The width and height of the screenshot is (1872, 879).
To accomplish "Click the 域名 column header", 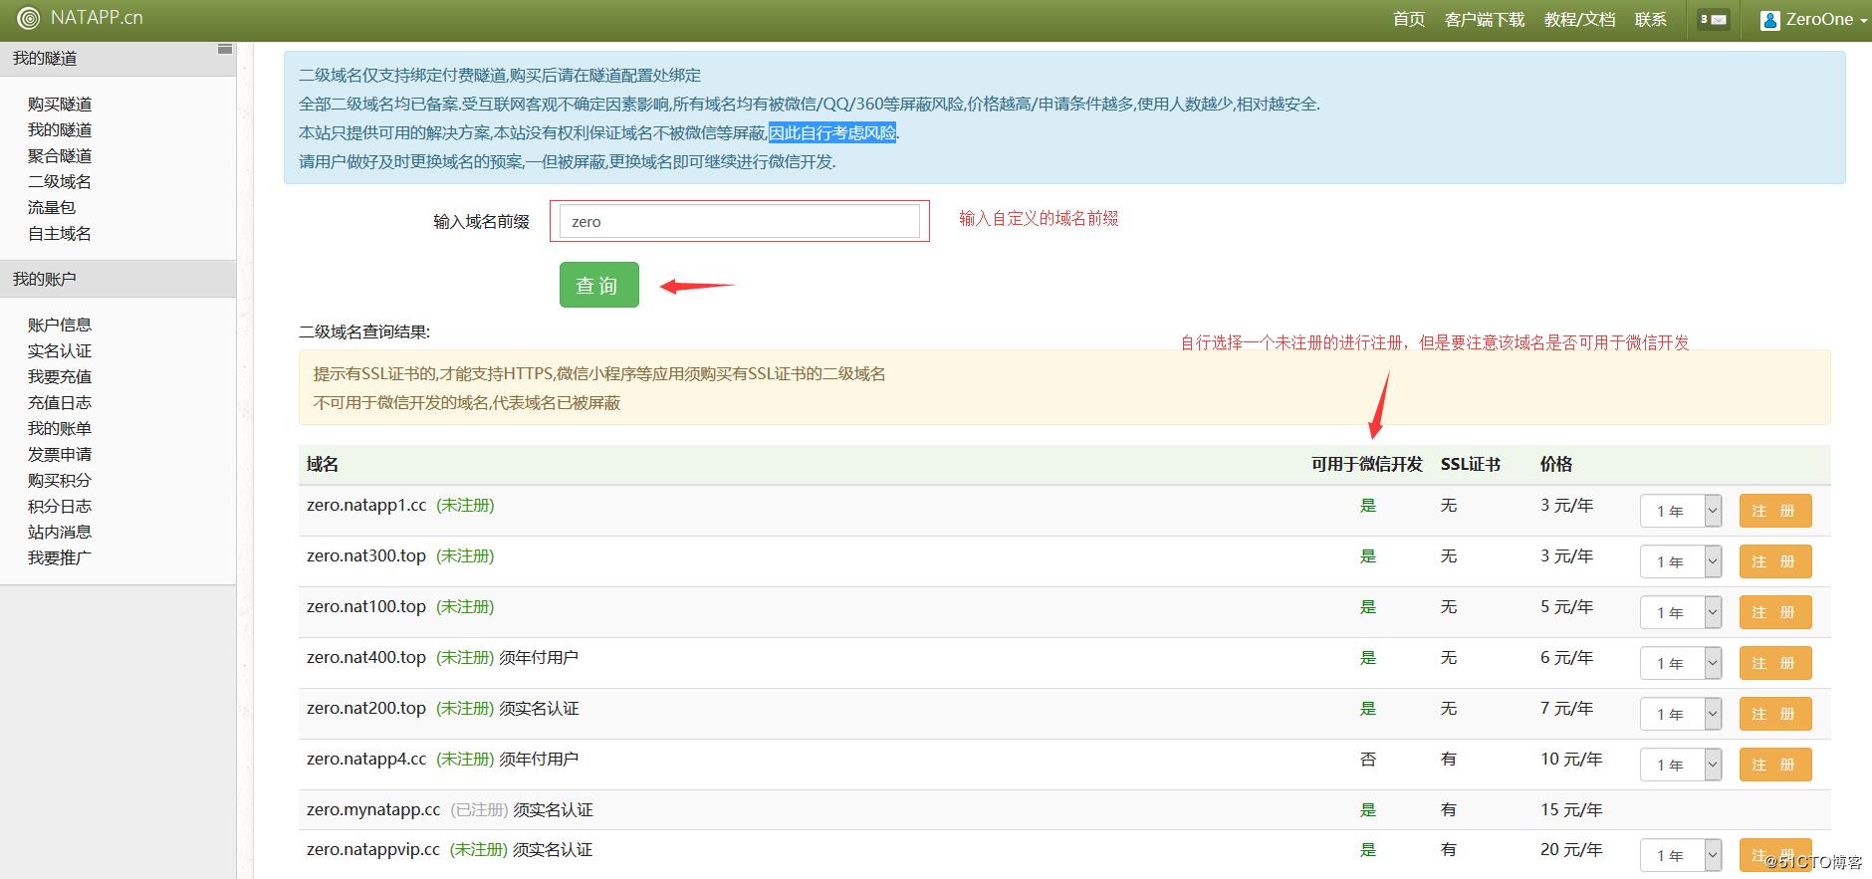I will 323,464.
